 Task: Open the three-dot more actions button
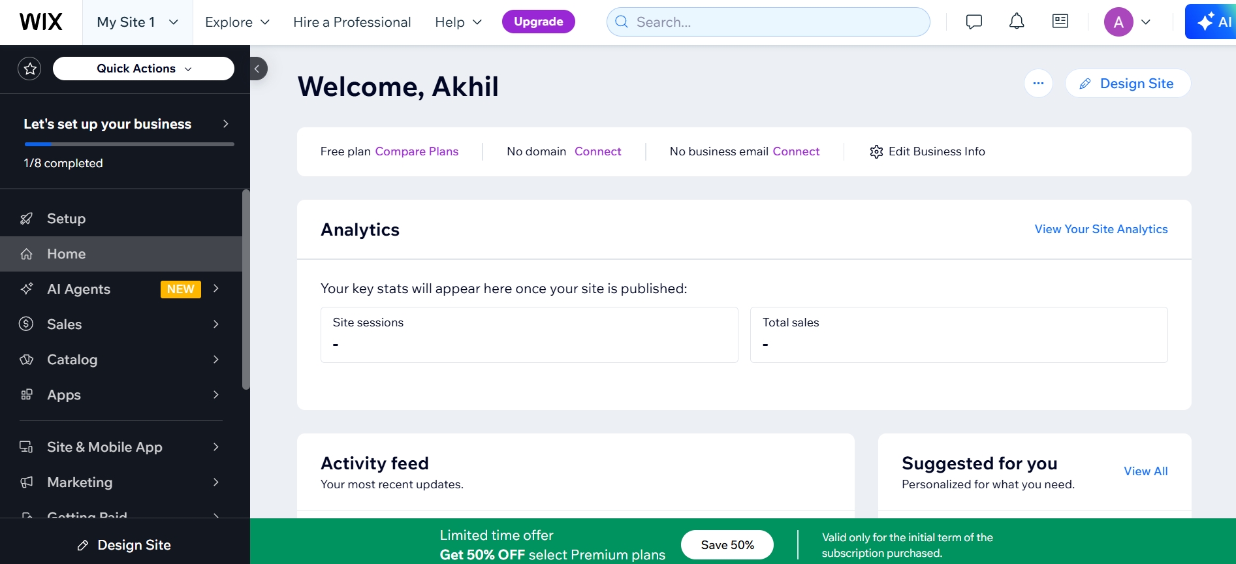pos(1038,84)
